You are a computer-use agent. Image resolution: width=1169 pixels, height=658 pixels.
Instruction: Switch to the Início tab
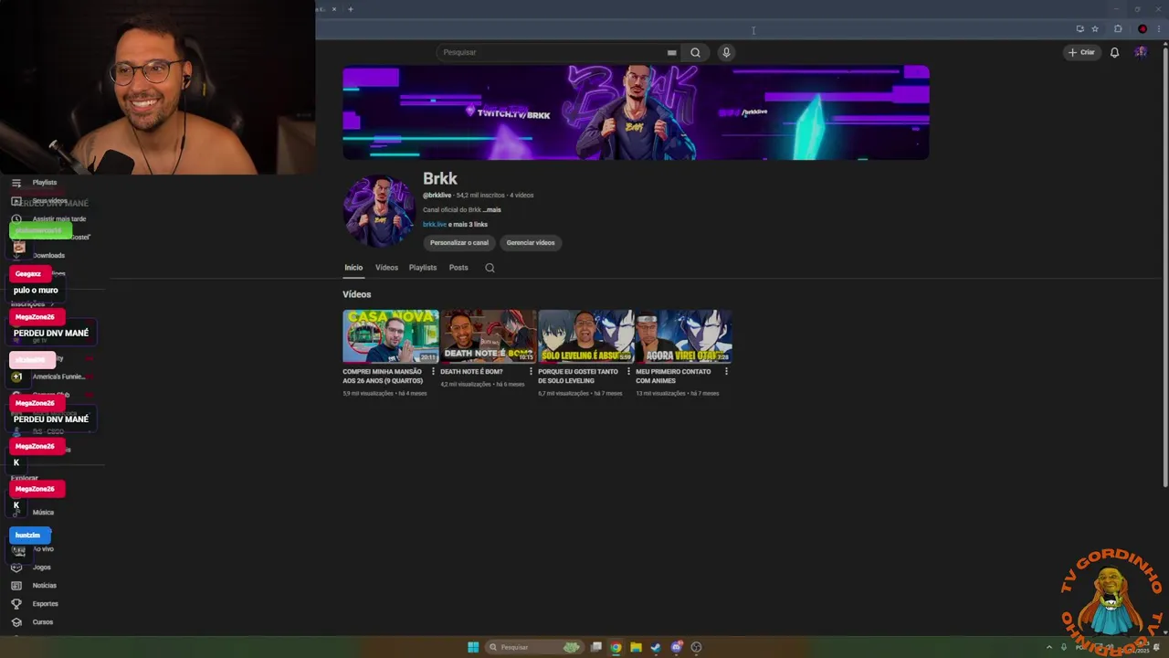(353, 268)
